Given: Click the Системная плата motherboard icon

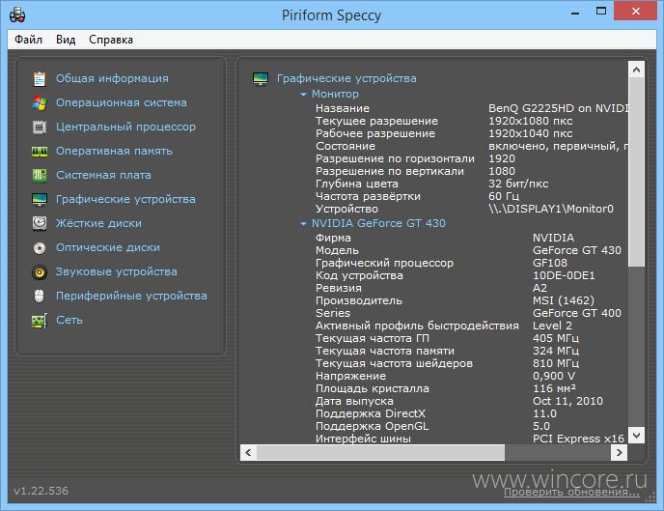Looking at the screenshot, I should (x=40, y=176).
